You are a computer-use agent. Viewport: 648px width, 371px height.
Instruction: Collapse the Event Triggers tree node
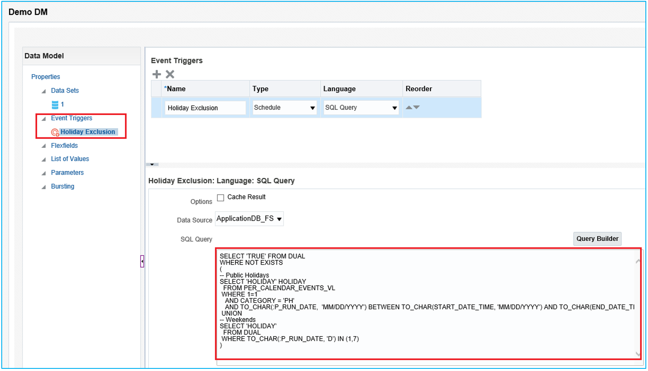click(44, 118)
